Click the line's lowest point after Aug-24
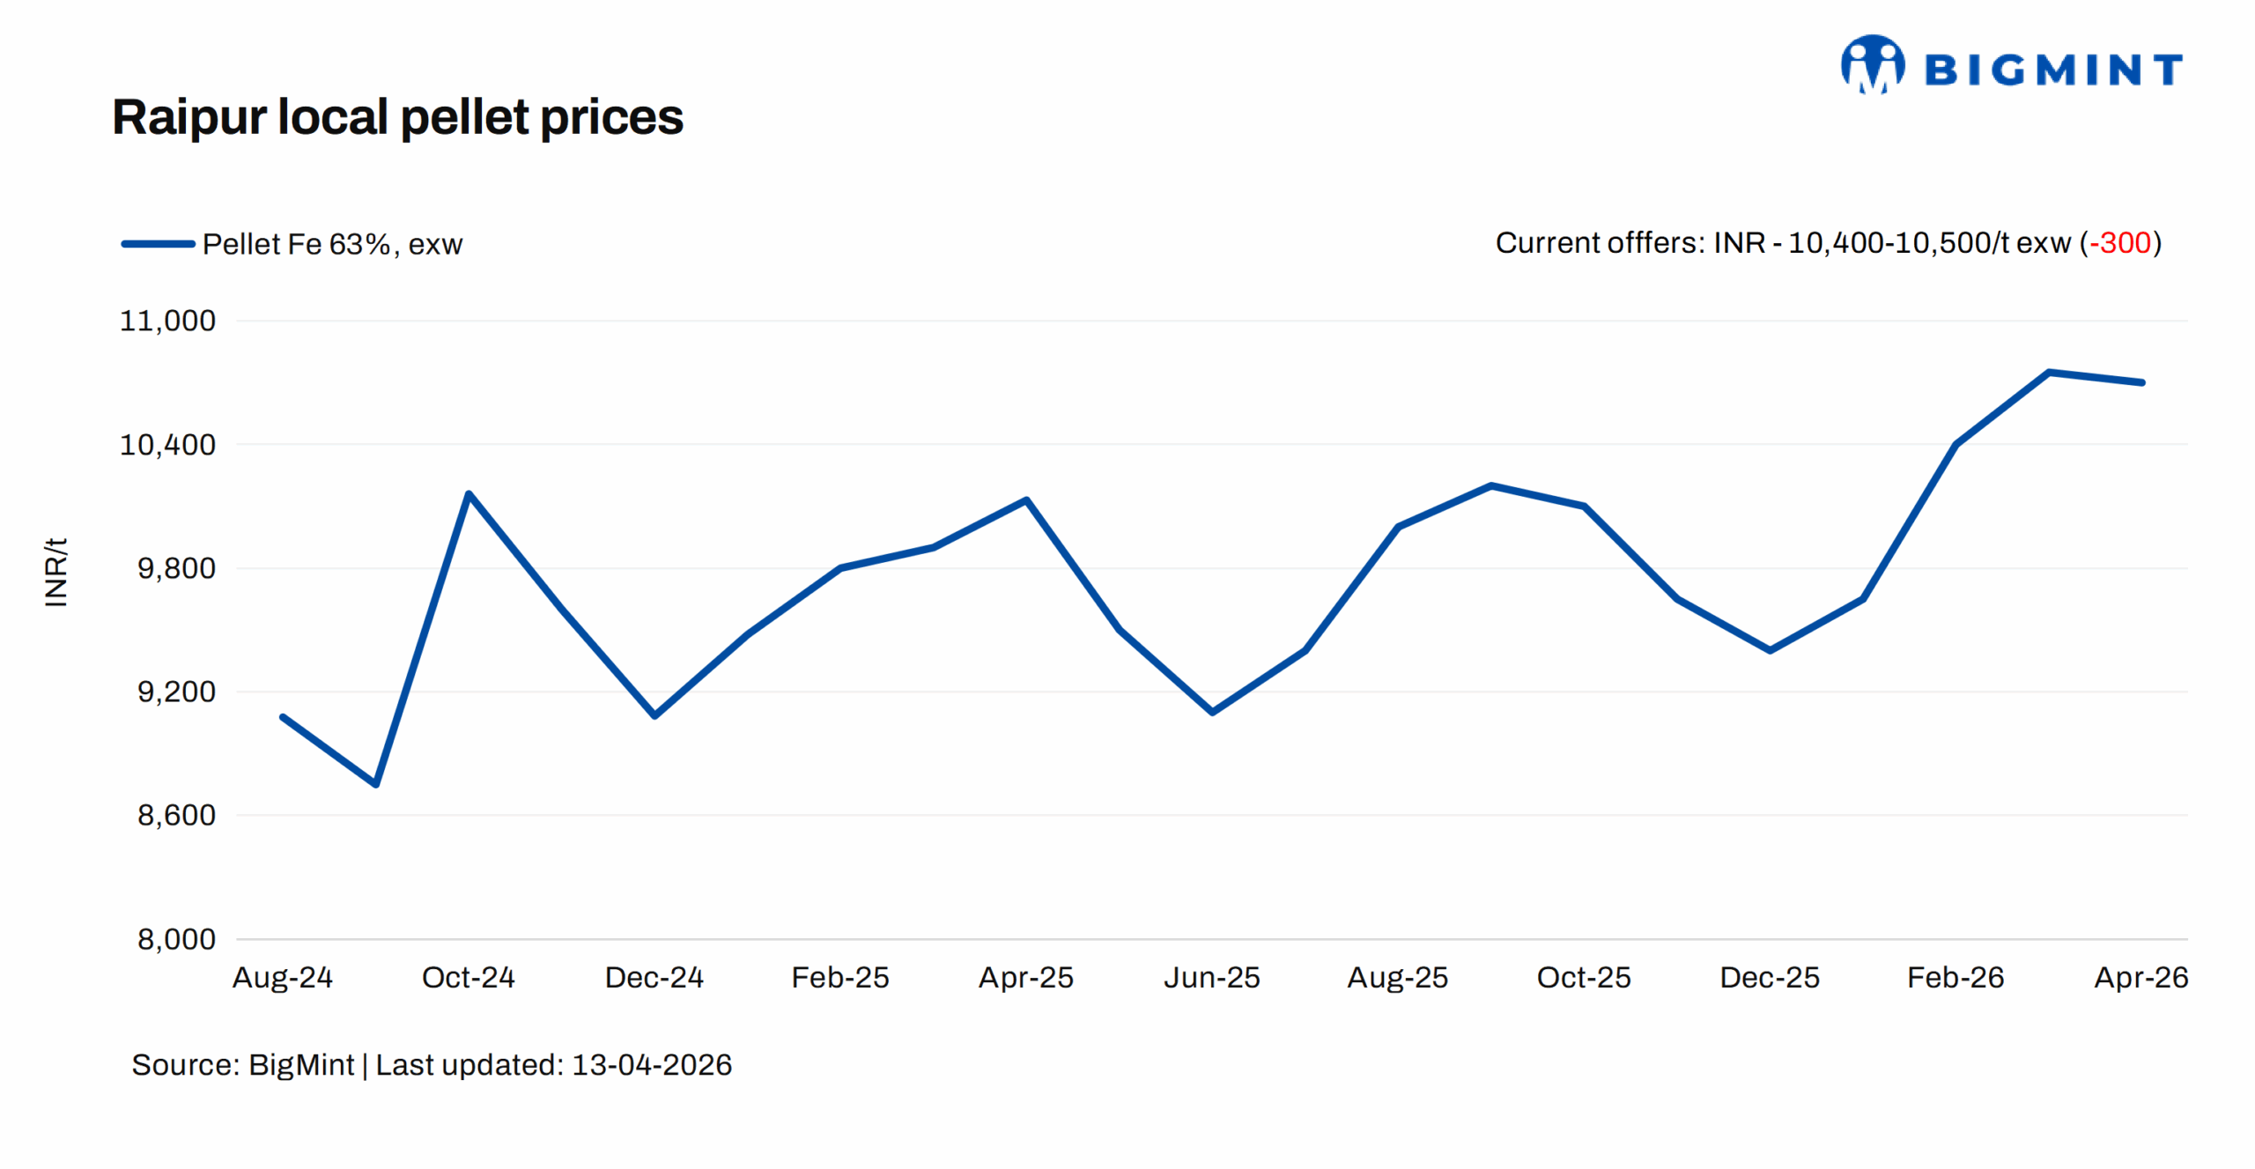 coord(376,783)
